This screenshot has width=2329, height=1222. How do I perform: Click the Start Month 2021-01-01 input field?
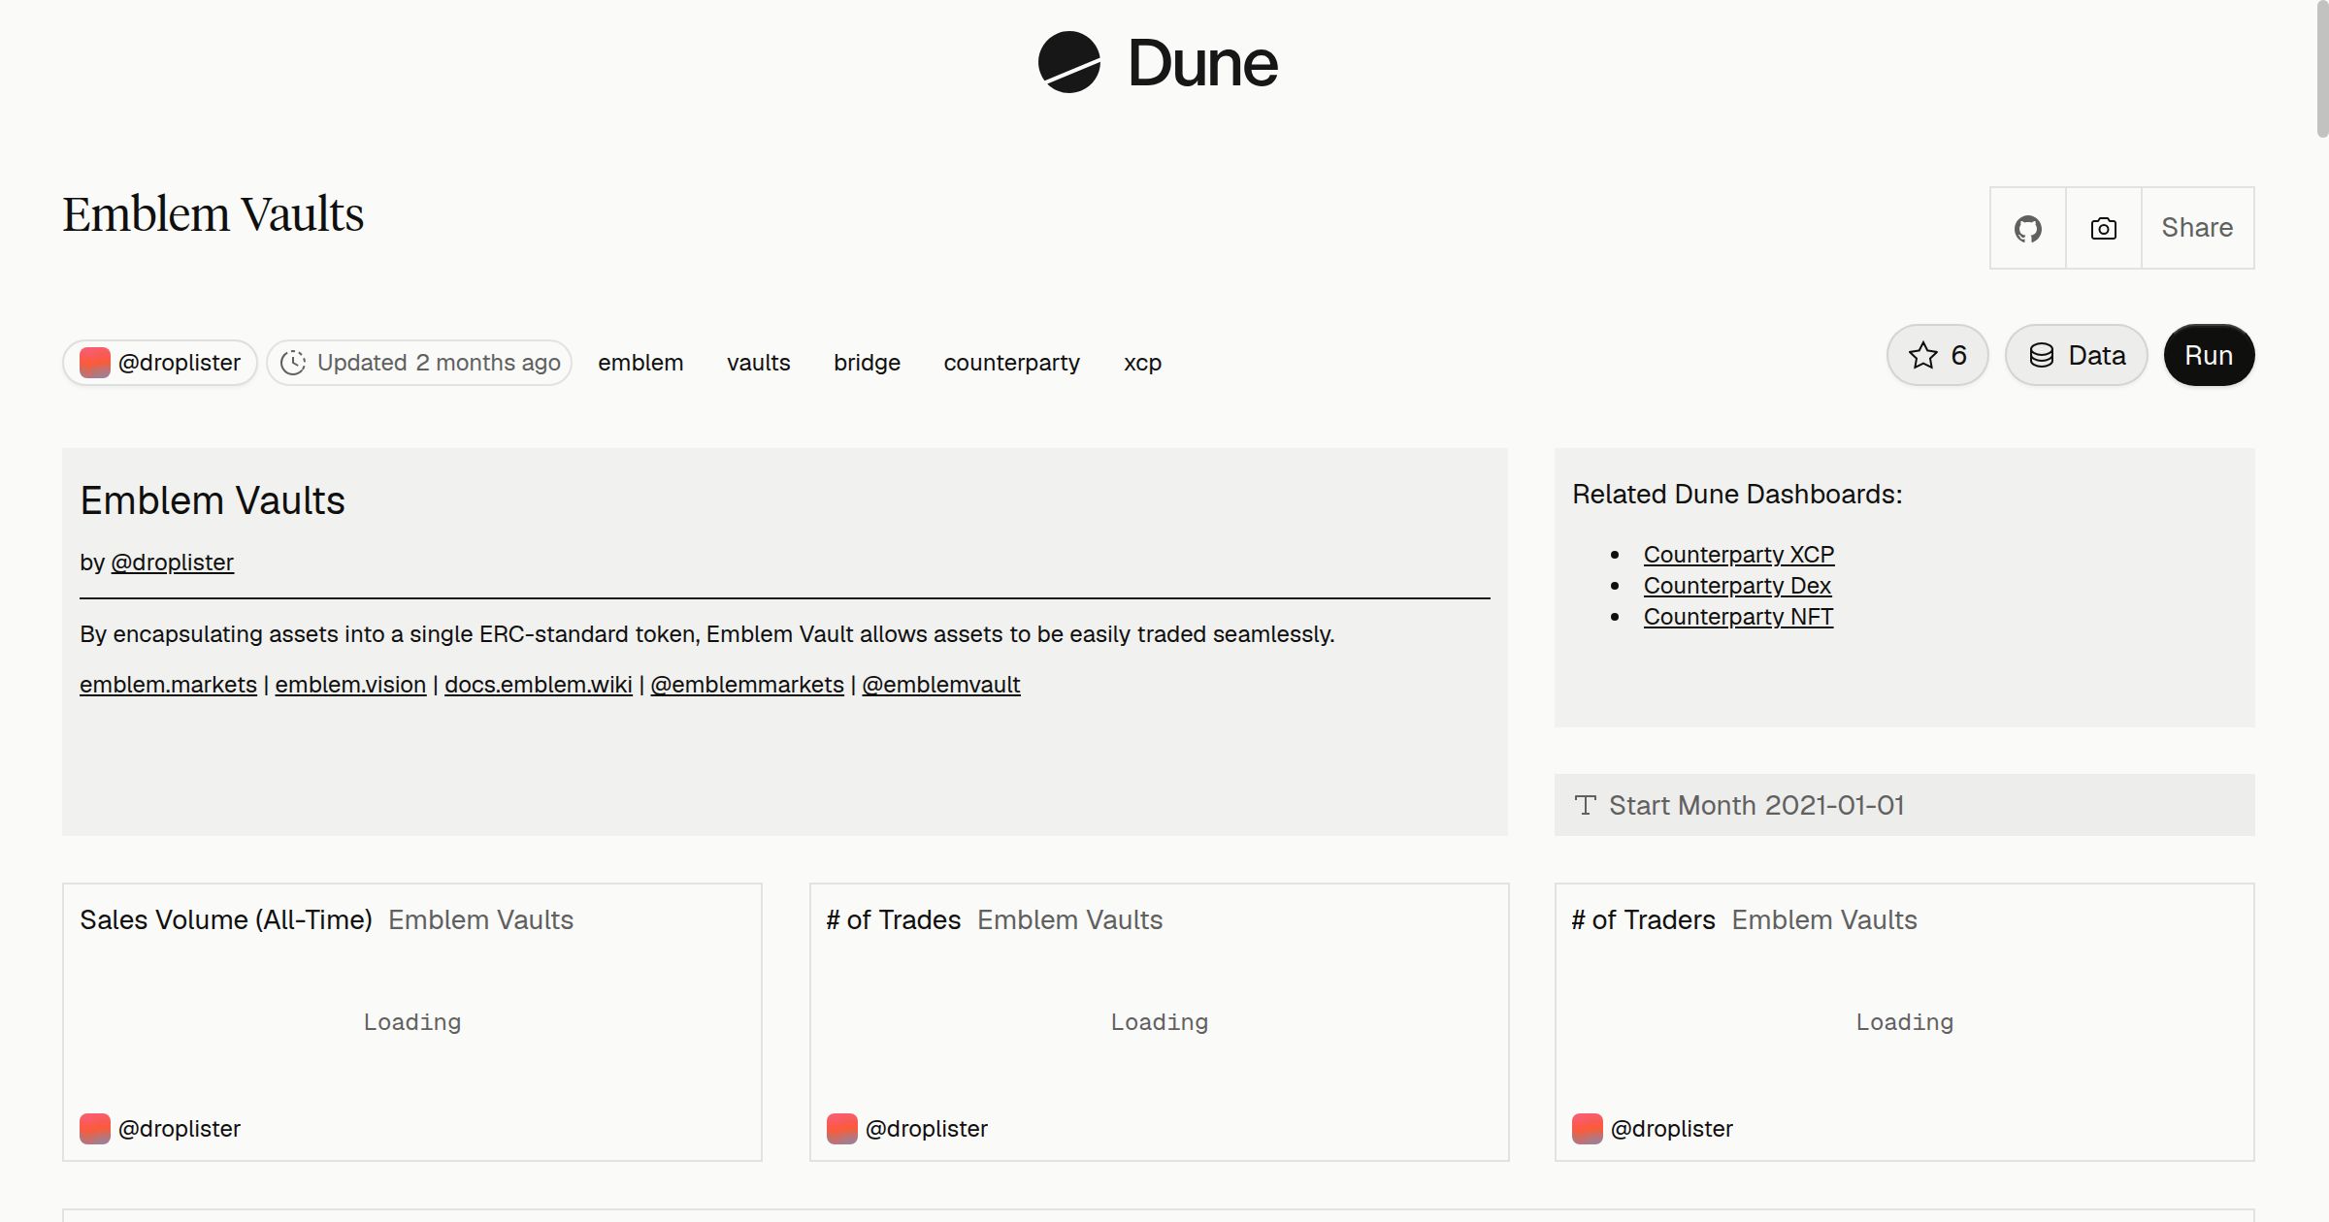point(1904,805)
